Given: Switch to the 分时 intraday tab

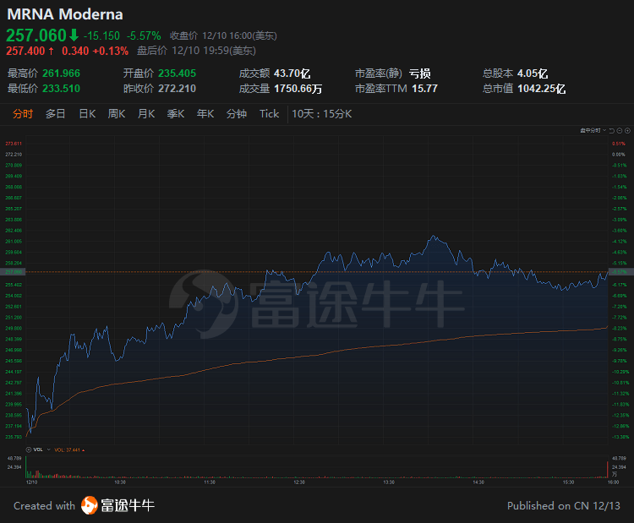Looking at the screenshot, I should pos(23,114).
